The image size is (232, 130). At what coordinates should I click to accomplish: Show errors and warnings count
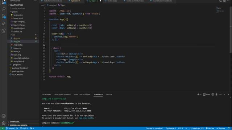point(24,129)
